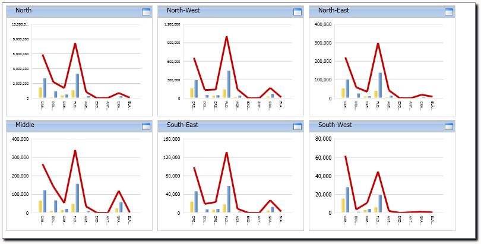Click the 60,000 axis label in South-West chart
Image resolution: width=481 pixels, height=244 pixels.
click(324, 157)
